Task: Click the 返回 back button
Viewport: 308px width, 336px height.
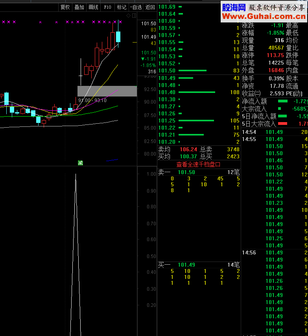Action: [150, 7]
